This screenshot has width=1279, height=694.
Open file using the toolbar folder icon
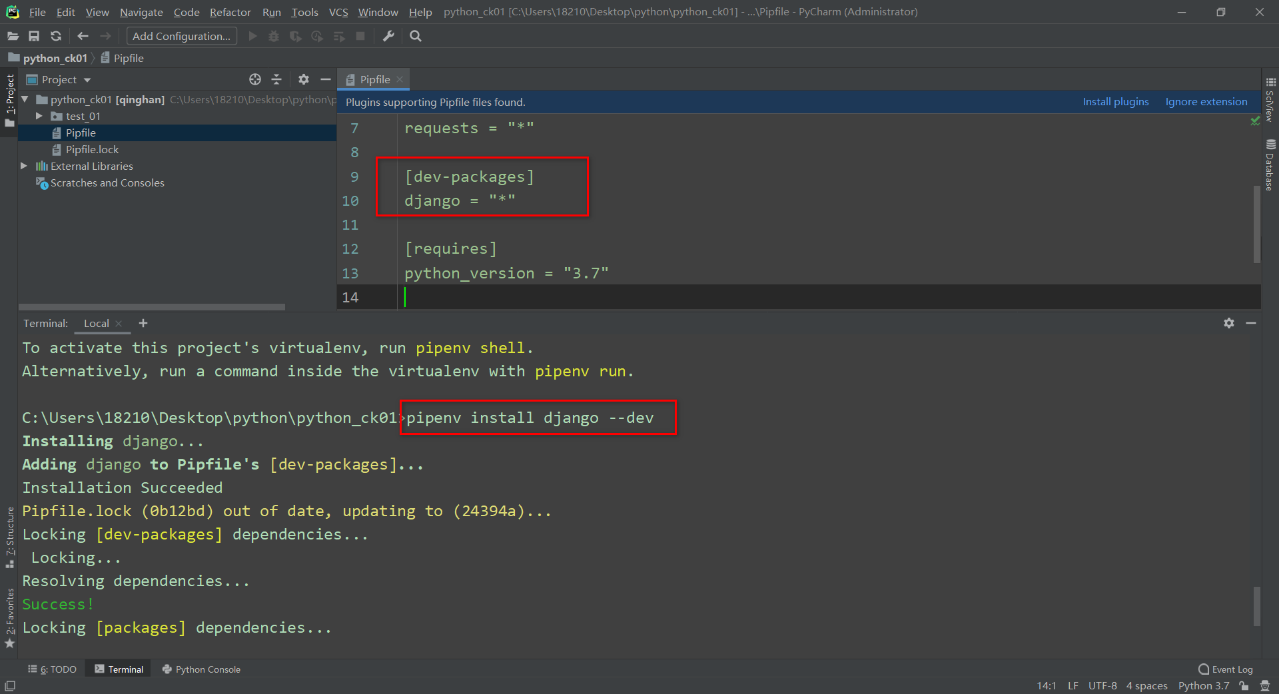[x=13, y=36]
